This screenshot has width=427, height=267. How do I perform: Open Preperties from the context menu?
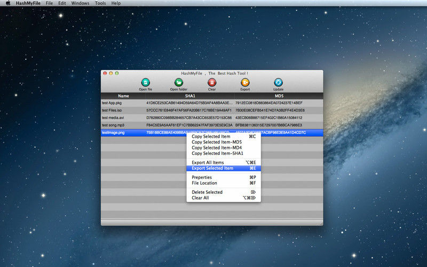pyautogui.click(x=224, y=177)
